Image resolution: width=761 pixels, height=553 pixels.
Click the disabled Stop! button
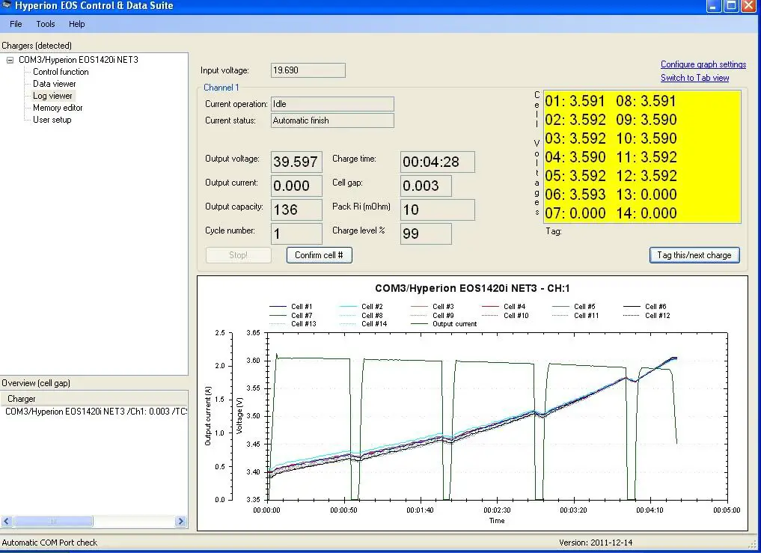tap(238, 255)
